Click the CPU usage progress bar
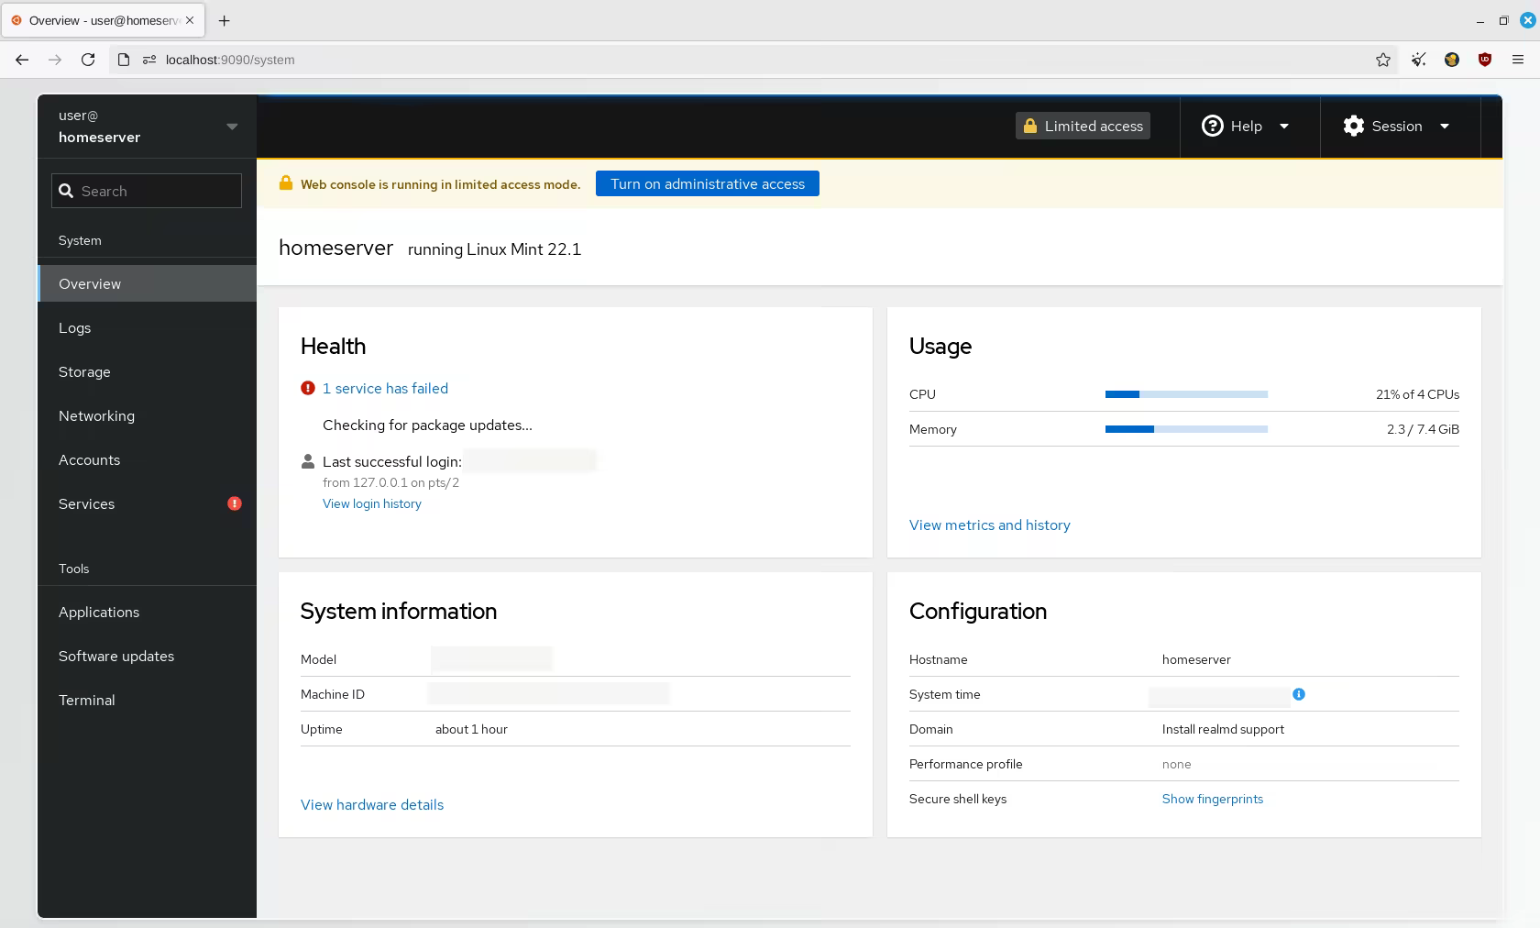 point(1186,394)
